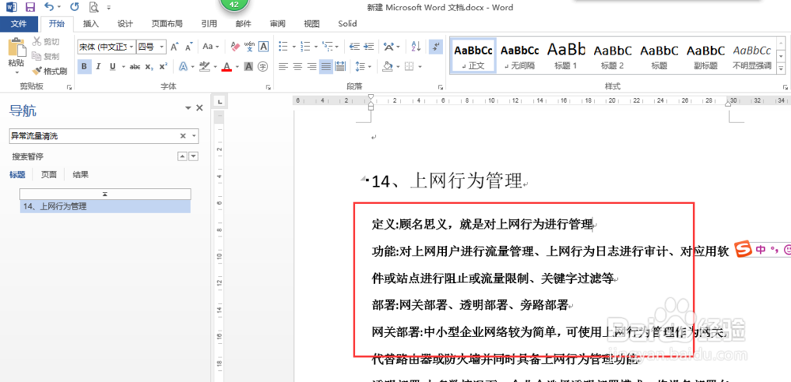This screenshot has width=791, height=382.
Task: Increase paragraph indent
Action: click(x=369, y=47)
